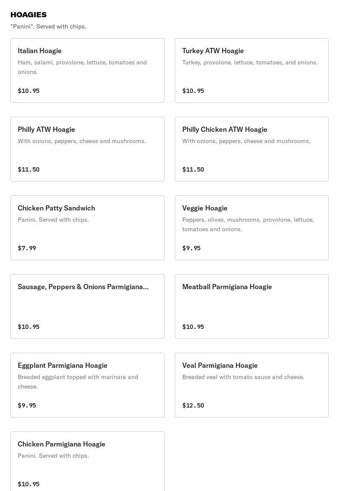Open the Veal Parmigiana Hoagie card
339x491 pixels.
point(251,385)
